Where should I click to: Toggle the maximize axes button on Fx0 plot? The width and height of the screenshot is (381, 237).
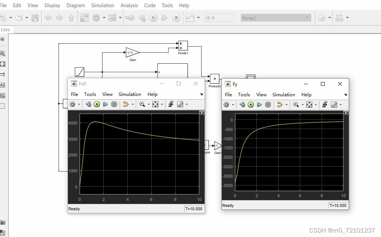point(202,112)
